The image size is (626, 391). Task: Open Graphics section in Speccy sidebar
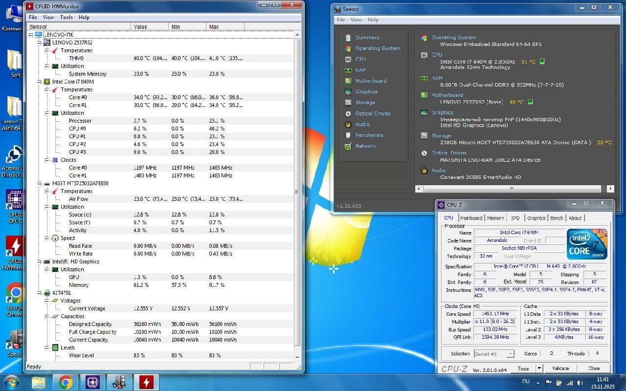(x=366, y=92)
